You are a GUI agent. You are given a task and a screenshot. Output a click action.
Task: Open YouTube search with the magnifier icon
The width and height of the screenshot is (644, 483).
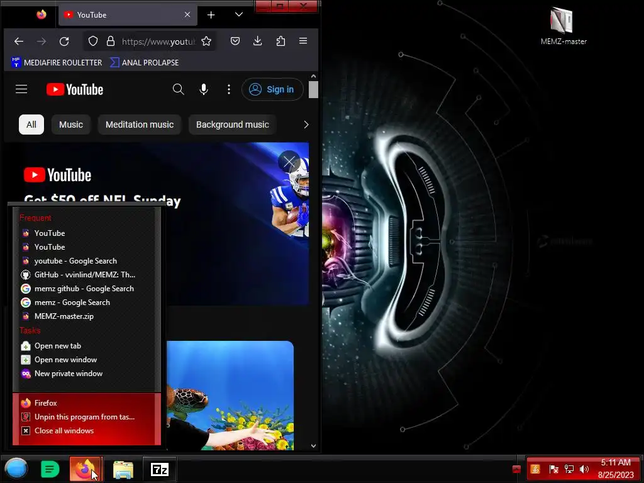[x=178, y=89]
